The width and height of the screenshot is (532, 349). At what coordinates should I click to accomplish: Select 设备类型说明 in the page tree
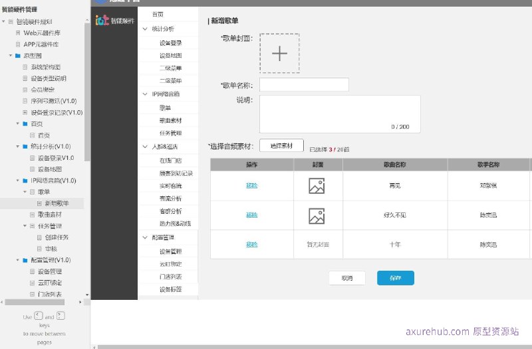click(x=49, y=78)
